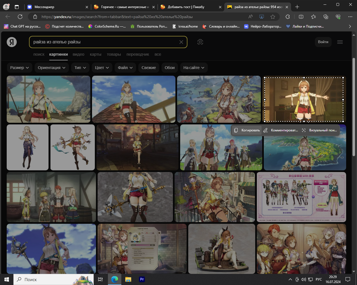This screenshot has width=357, height=285.
Task: Click the camera image search icon
Action: tap(200, 42)
